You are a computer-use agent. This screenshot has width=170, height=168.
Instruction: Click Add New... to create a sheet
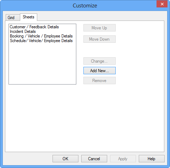pos(99,71)
